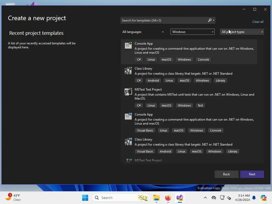
Task: Click the search magnifier icon in template search
Action: click(210, 20)
